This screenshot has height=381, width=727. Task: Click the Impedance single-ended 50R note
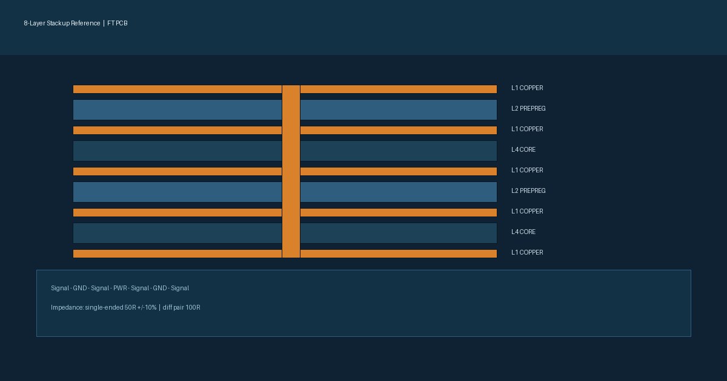(125, 308)
